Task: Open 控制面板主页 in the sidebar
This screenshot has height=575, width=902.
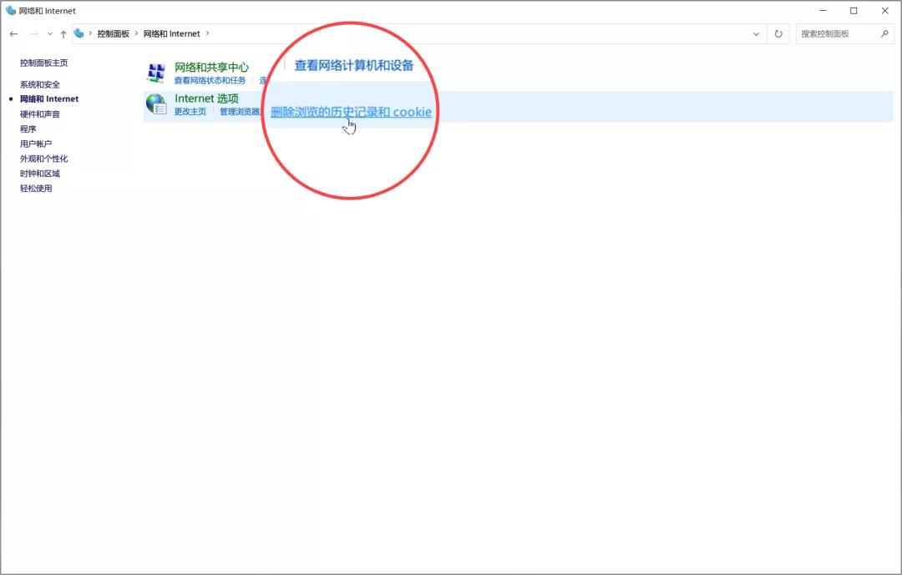Action: pos(43,63)
